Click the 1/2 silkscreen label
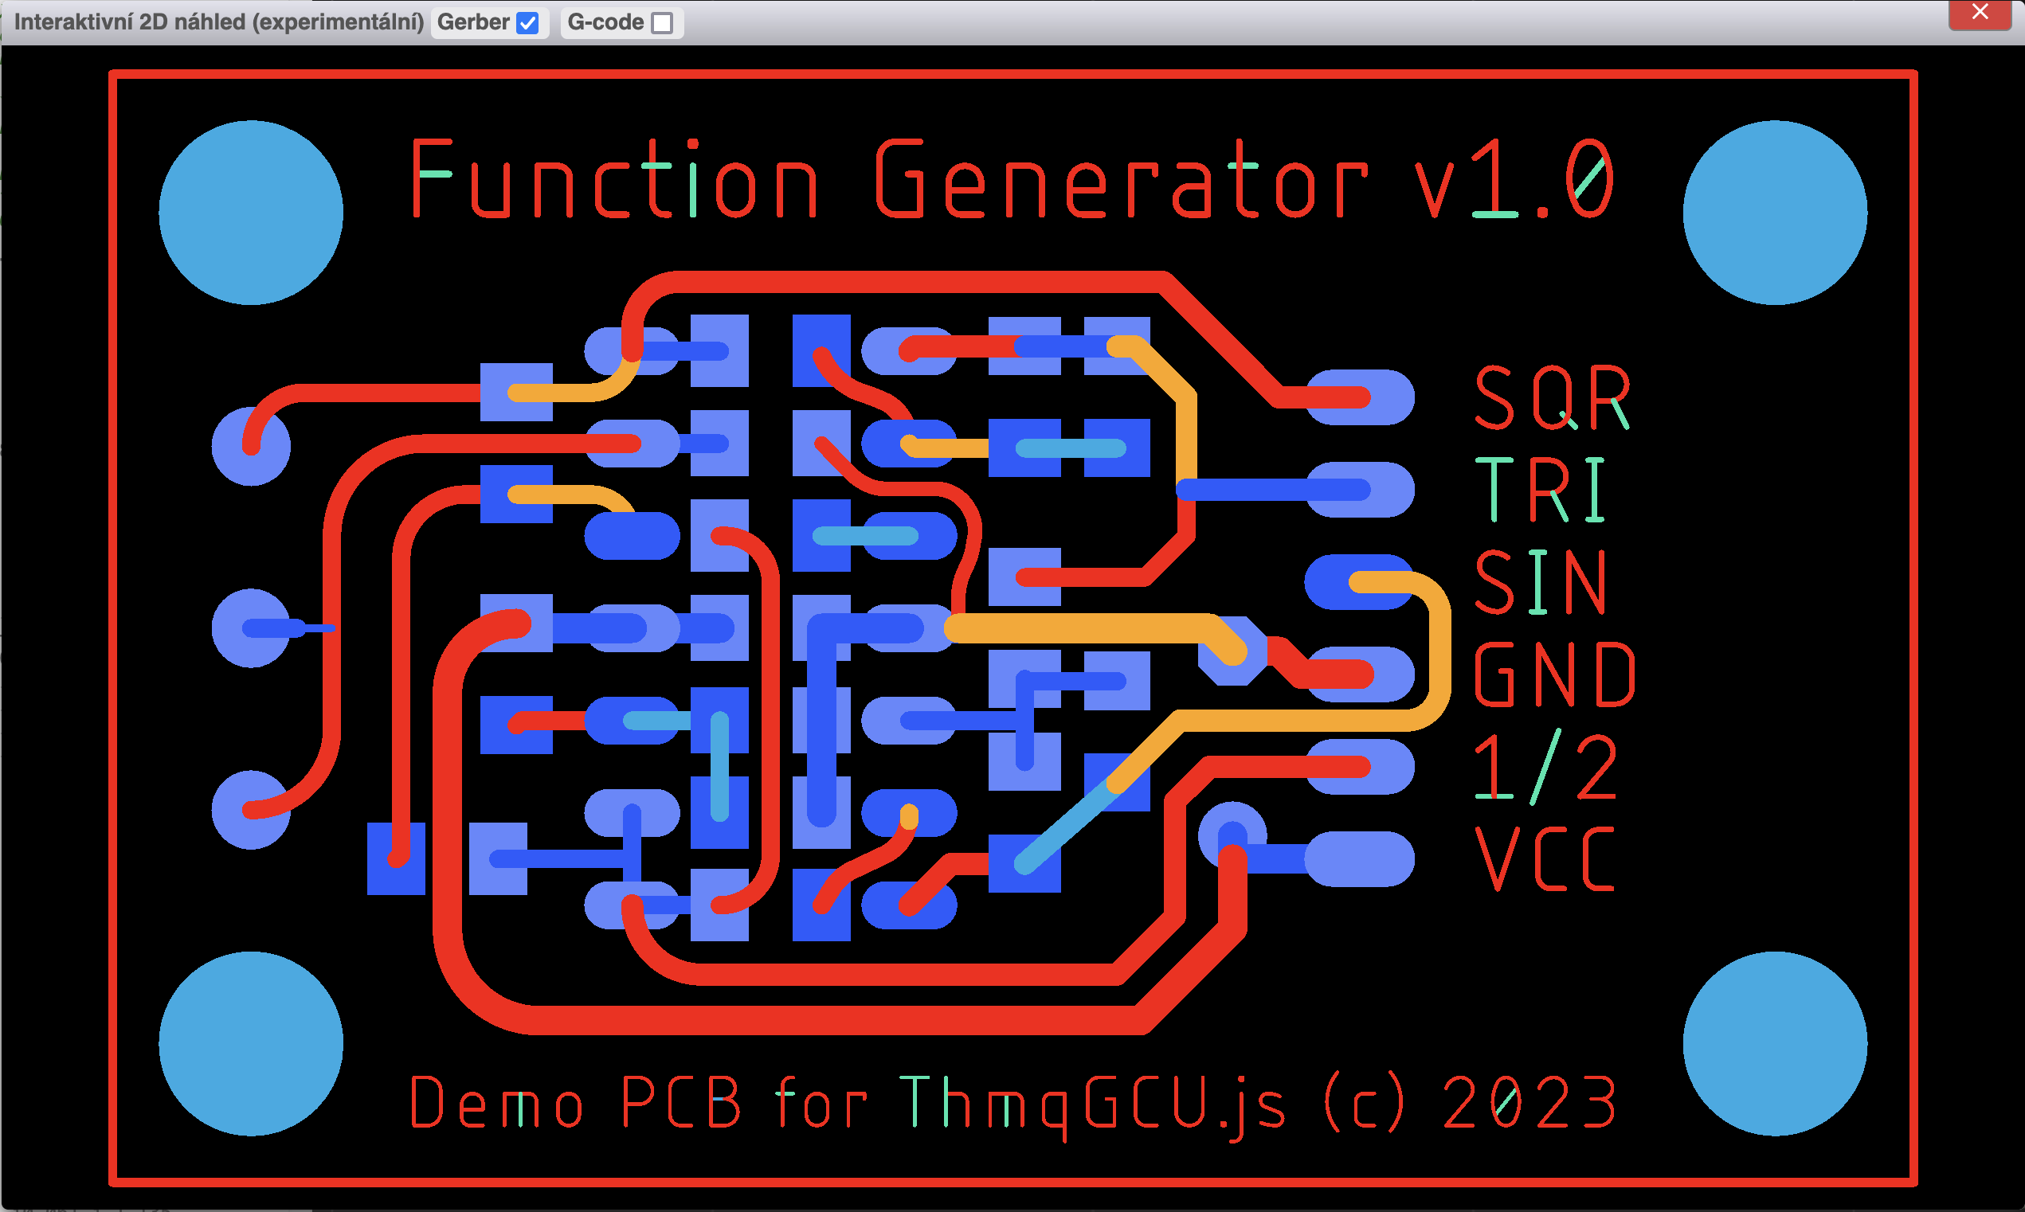The width and height of the screenshot is (2025, 1212). tap(1545, 767)
